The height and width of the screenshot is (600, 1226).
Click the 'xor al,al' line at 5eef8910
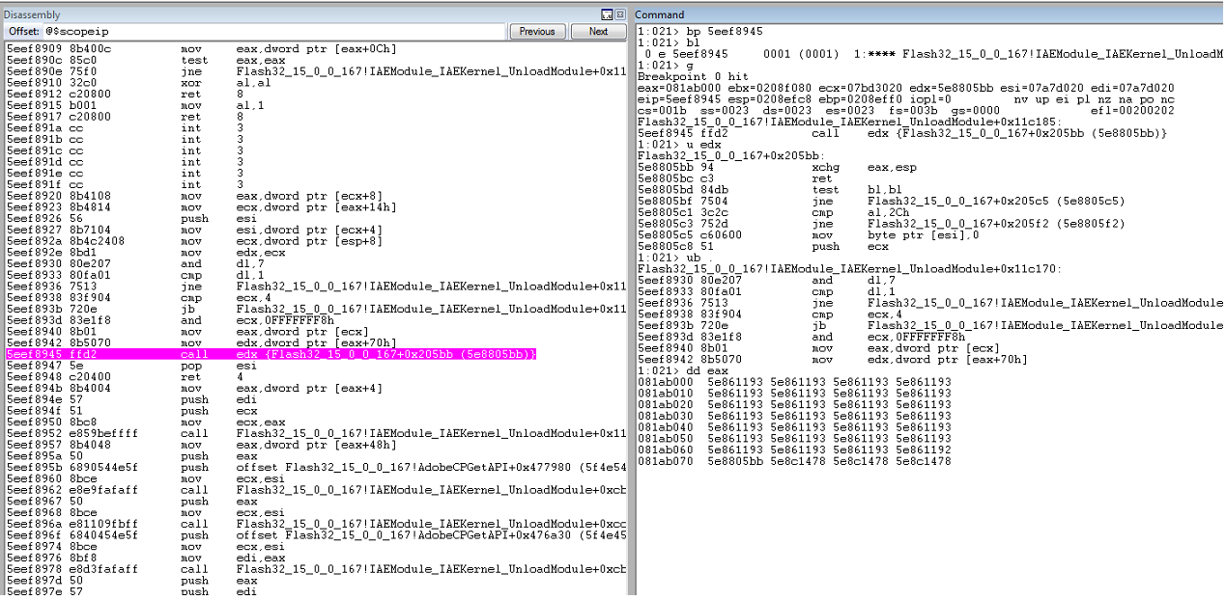(135, 83)
